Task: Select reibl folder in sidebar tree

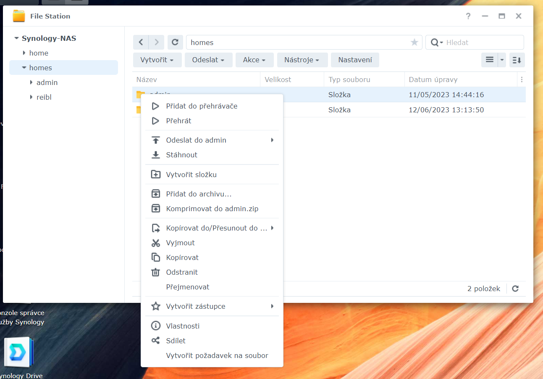Action: tap(44, 97)
